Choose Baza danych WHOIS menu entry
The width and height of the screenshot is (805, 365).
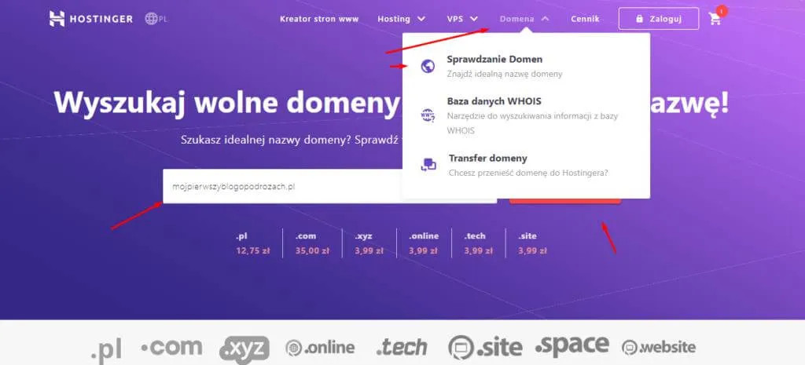click(x=494, y=101)
